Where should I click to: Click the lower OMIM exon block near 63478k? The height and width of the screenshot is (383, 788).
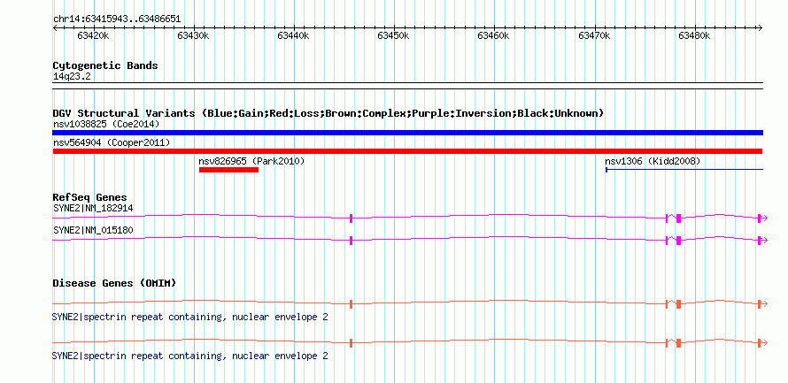point(678,343)
